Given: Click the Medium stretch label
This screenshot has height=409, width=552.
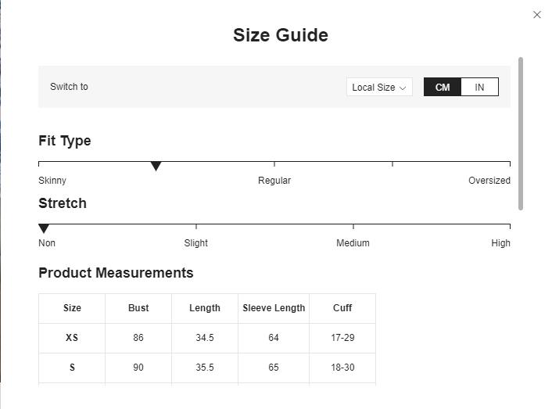Looking at the screenshot, I should (353, 243).
